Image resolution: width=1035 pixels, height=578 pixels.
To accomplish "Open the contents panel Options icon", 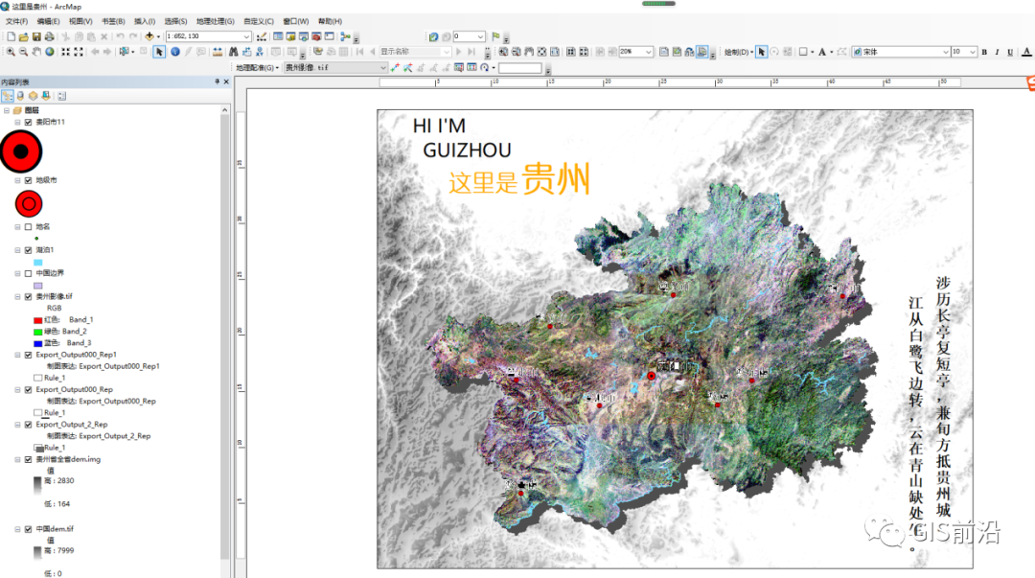I will coord(61,97).
